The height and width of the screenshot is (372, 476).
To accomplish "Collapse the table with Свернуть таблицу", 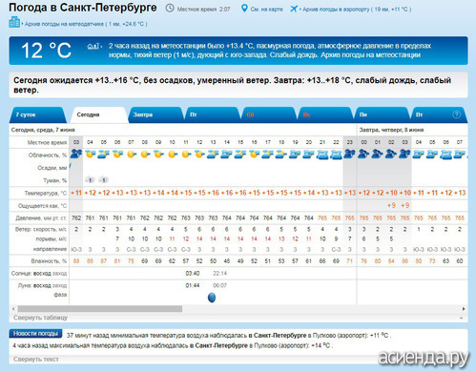I will [x=40, y=318].
